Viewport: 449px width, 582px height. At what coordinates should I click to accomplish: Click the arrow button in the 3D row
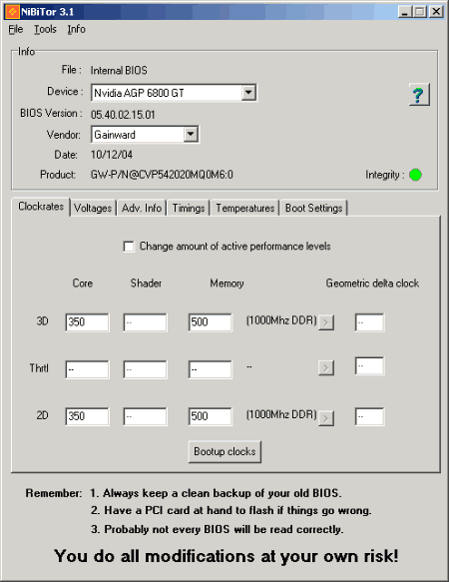coord(326,322)
